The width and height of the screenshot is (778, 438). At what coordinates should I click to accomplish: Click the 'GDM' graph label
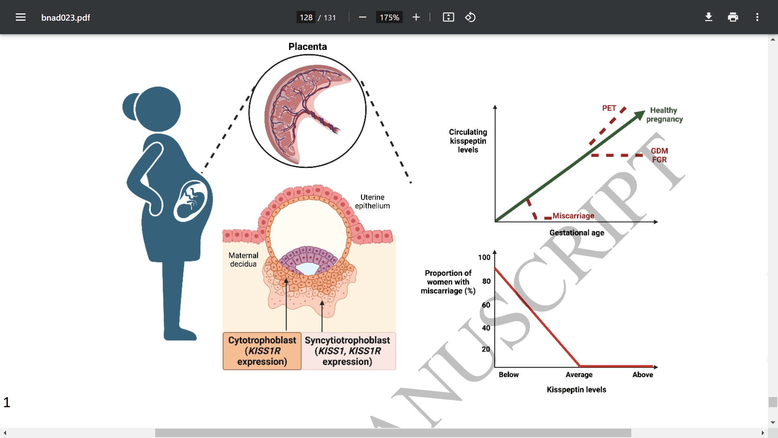659,151
